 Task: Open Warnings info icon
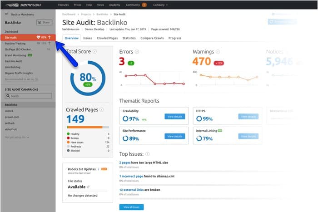coord(218,52)
